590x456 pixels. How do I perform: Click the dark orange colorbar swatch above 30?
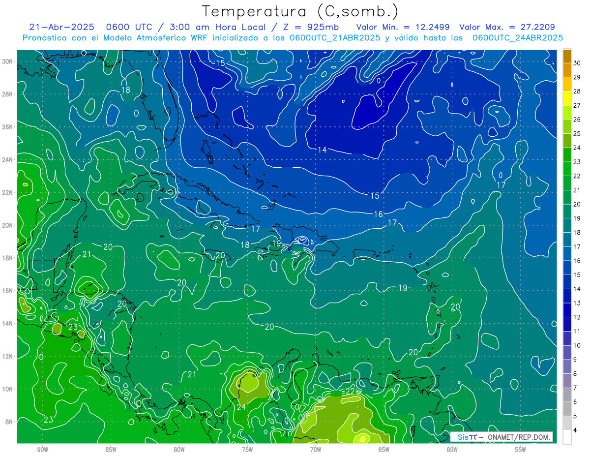tap(567, 56)
